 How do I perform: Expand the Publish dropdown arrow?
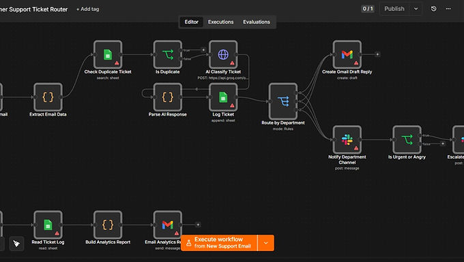pyautogui.click(x=416, y=9)
